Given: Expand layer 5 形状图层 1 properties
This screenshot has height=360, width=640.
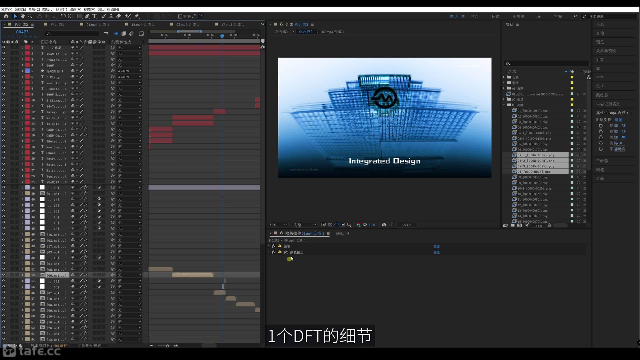Looking at the screenshot, I should click(22, 71).
